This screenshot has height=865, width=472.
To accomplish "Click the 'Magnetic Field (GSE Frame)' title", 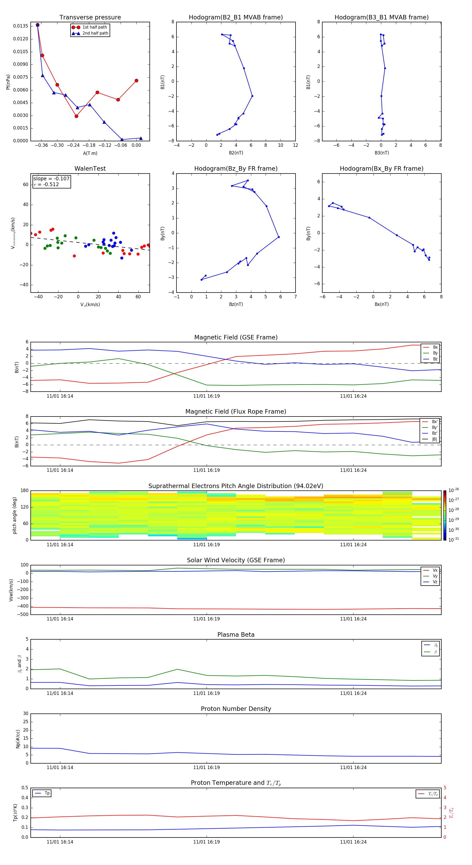I will pyautogui.click(x=236, y=337).
